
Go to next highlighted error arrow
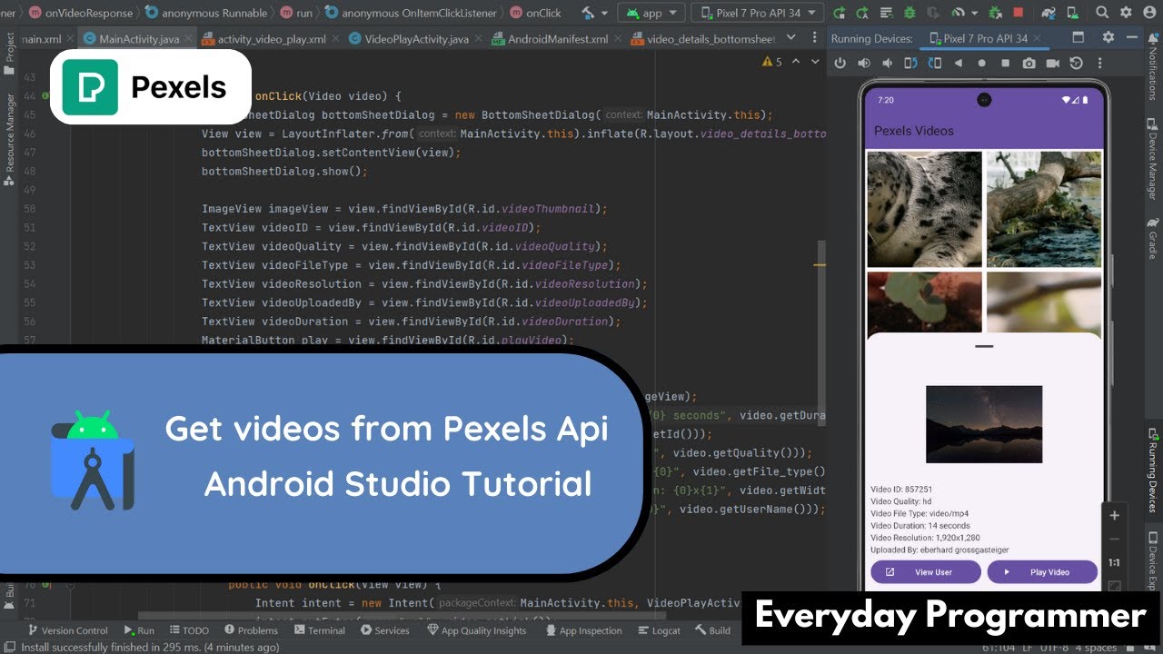pyautogui.click(x=815, y=62)
